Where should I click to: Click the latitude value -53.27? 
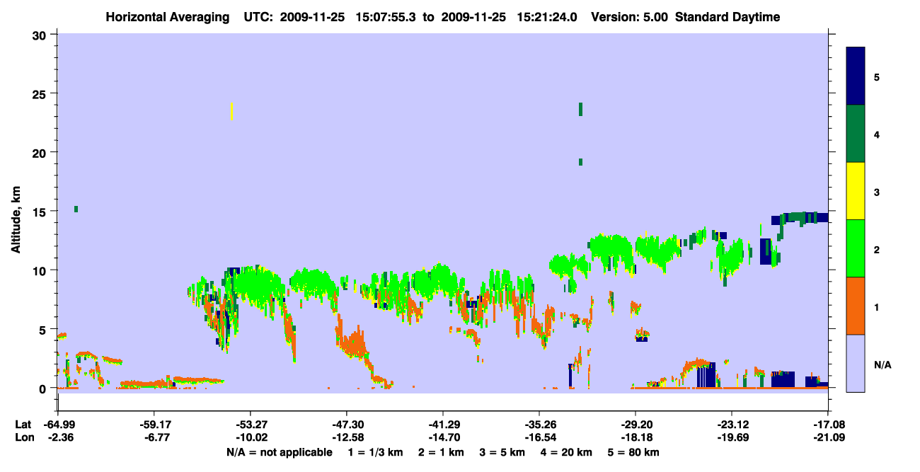(250, 425)
